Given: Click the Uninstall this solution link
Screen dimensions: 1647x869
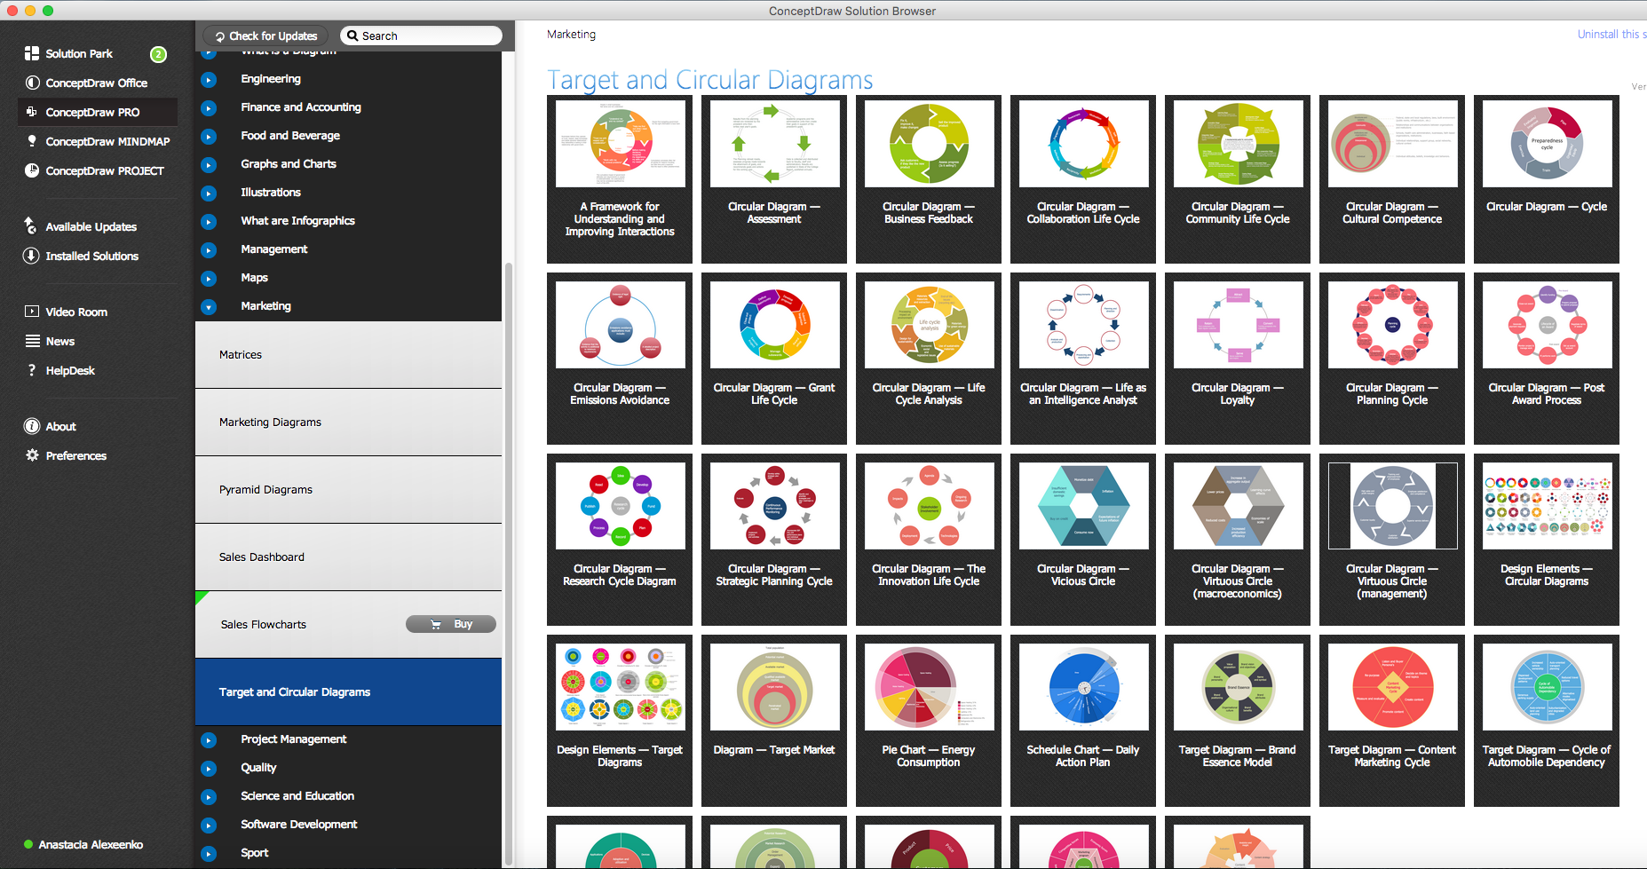Looking at the screenshot, I should (x=1611, y=34).
